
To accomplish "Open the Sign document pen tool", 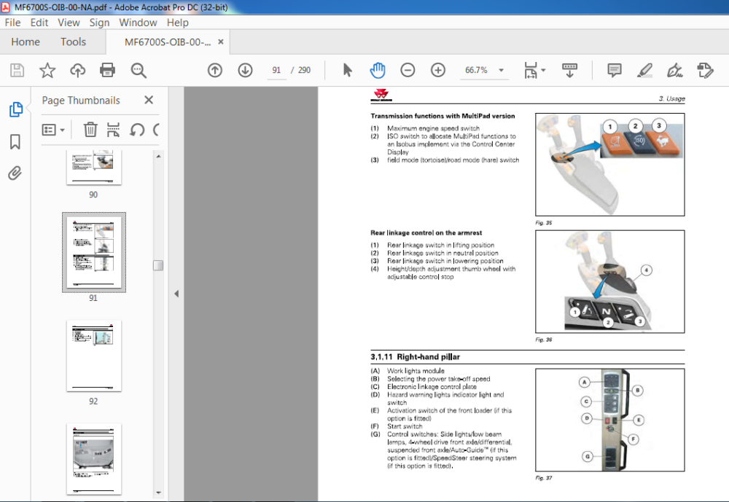I will click(x=674, y=70).
